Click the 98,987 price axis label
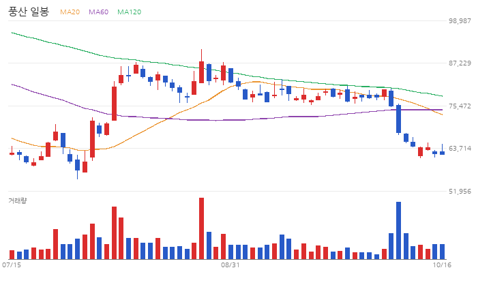Screen dimensions: 491x300 point(460,20)
